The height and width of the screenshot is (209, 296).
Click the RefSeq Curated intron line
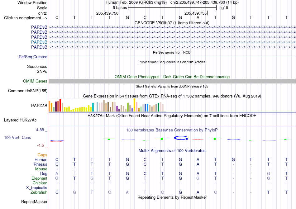[172, 57]
